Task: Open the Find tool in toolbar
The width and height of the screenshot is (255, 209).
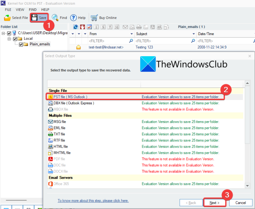Action: coord(59,18)
